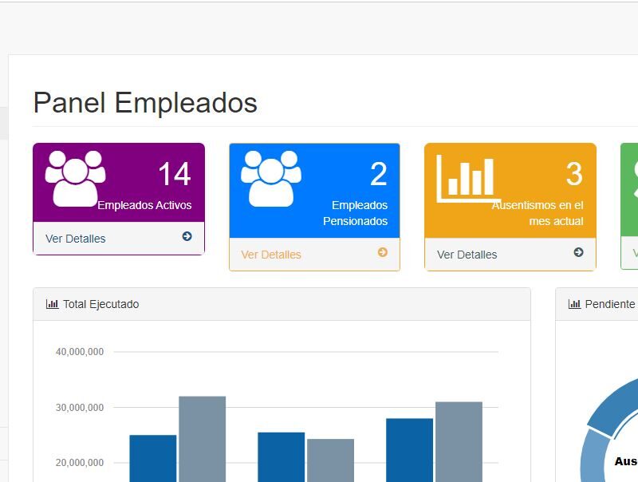Screen dimensions: 638x482
Task: Open Ver Detalles for Empleados Pensionados
Action: (271, 255)
